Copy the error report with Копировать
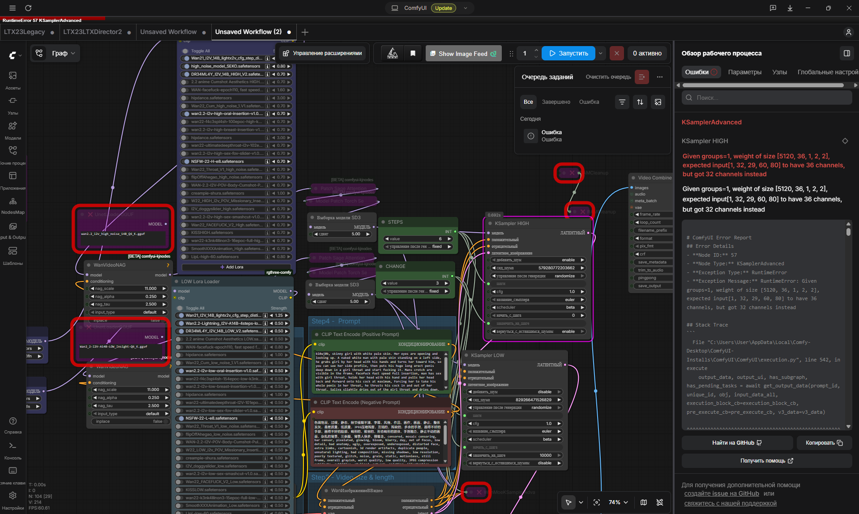Screen dimensions: 859x514 click(824, 443)
